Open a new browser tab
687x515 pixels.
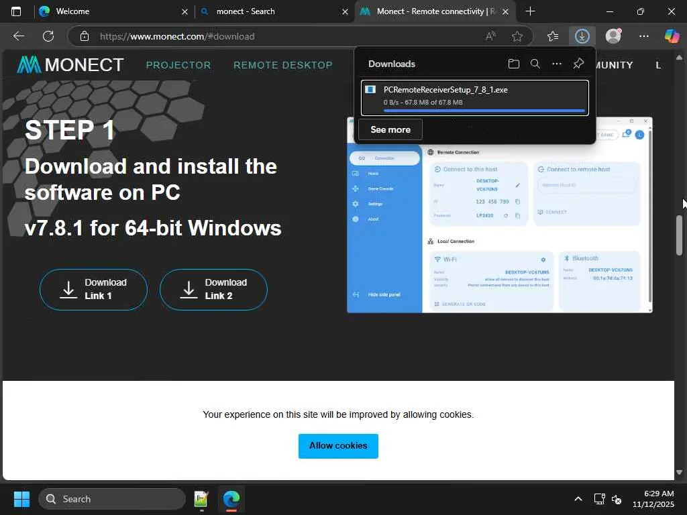pyautogui.click(x=530, y=11)
